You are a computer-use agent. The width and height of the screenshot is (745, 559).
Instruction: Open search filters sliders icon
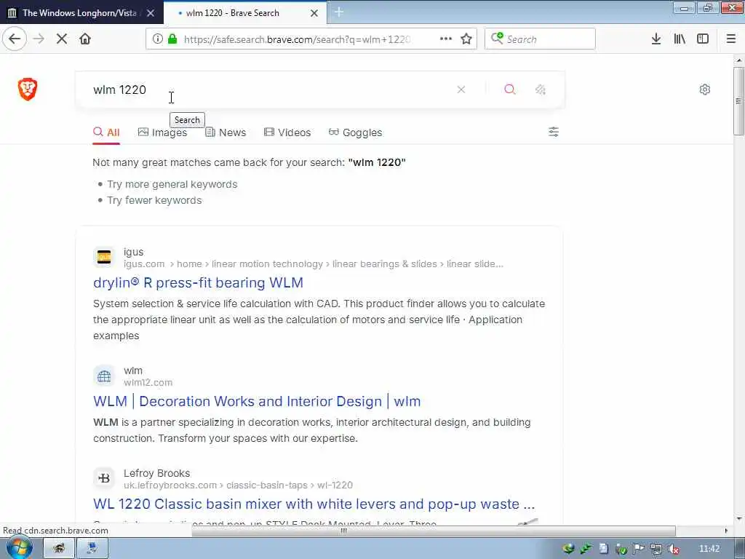pos(554,132)
